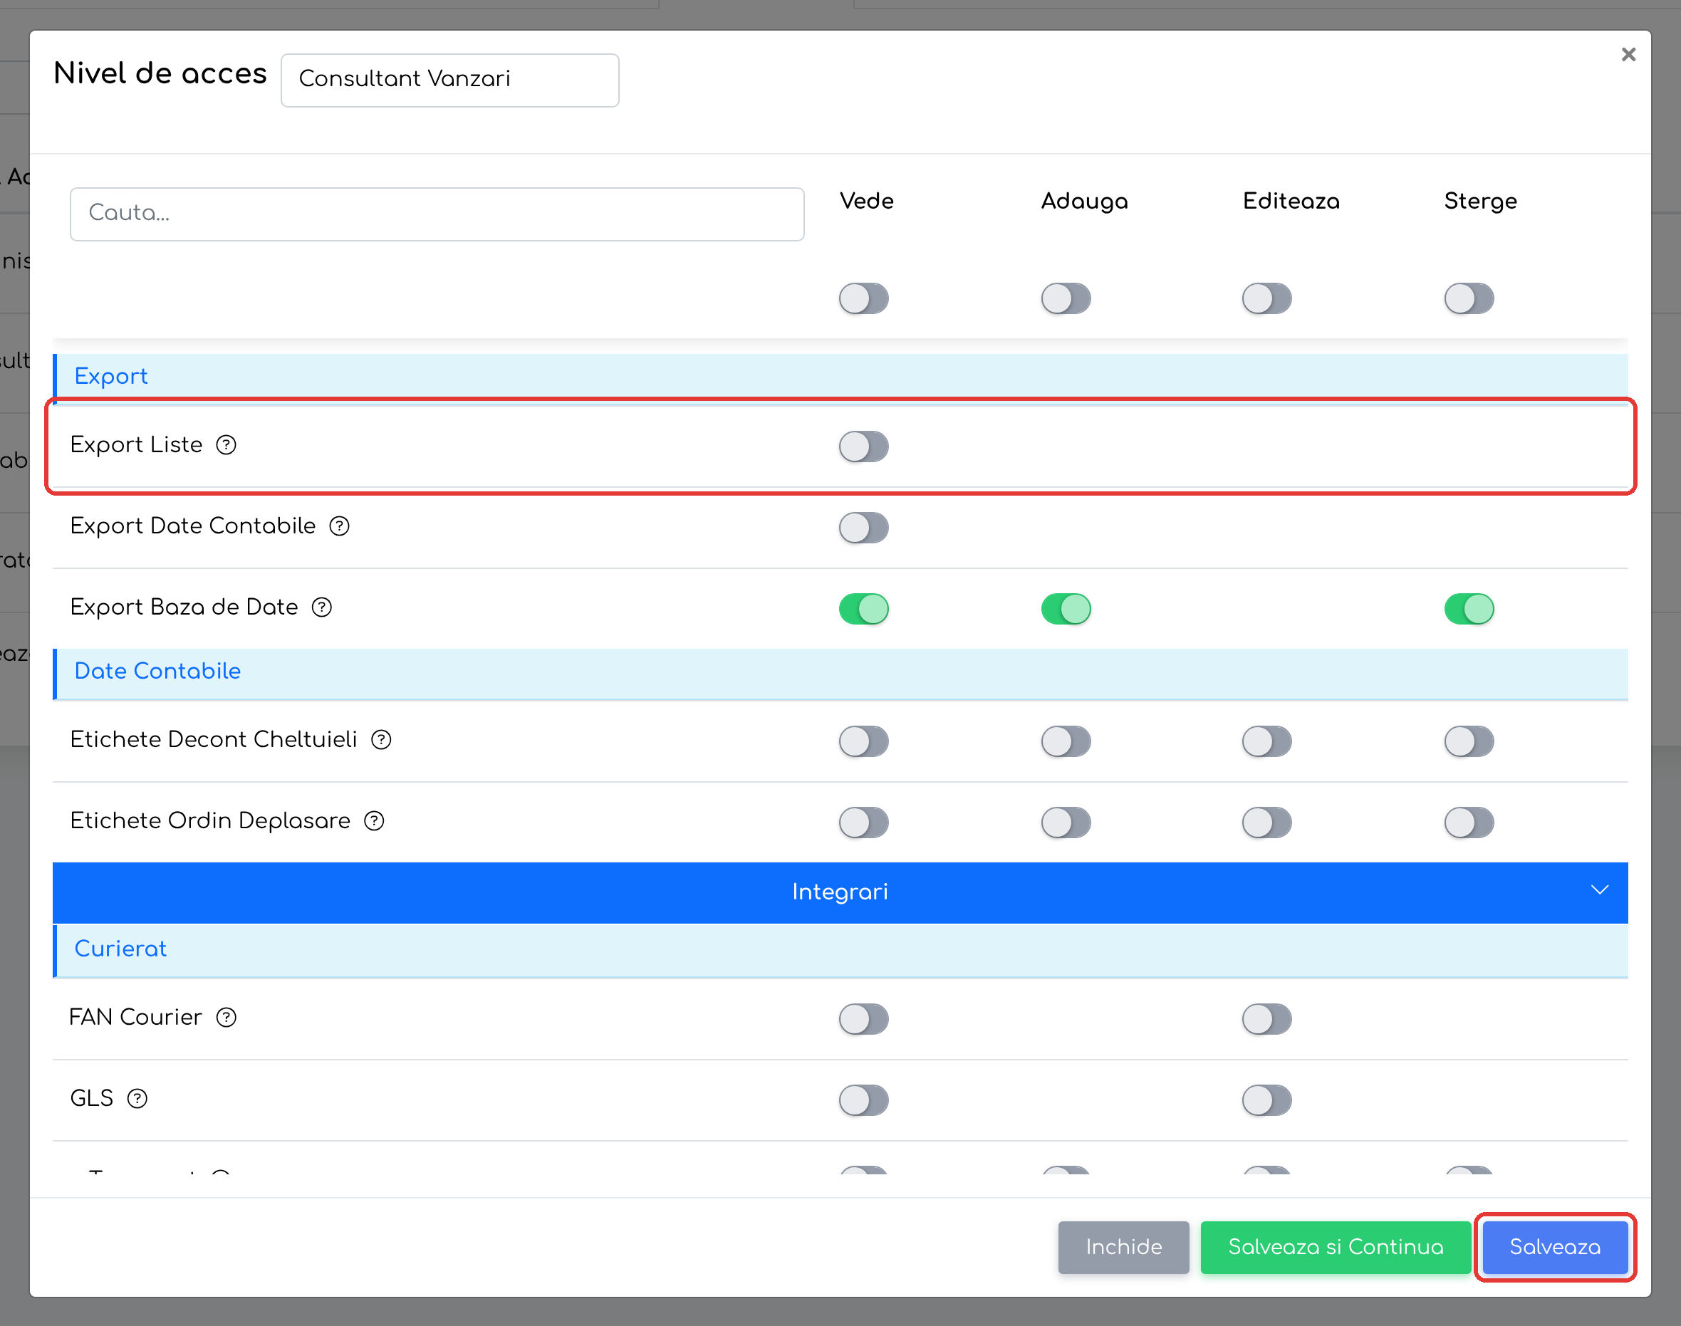Enable Vede for Export Liste
This screenshot has width=1681, height=1326.
point(863,447)
